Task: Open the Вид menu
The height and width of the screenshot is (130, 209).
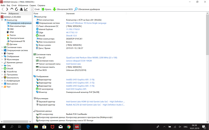Action: click(8, 5)
